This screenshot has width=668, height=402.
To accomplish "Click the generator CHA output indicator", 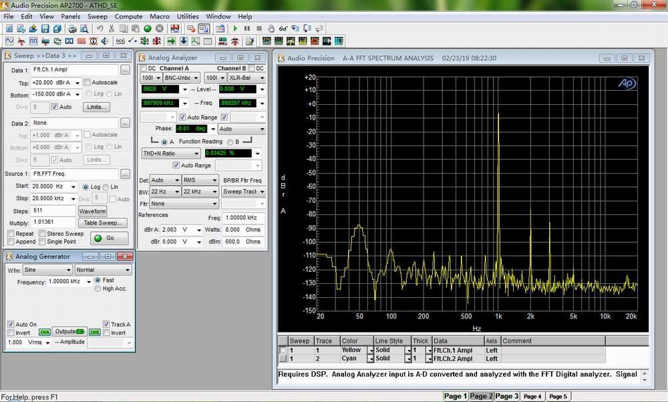I will click(x=44, y=332).
